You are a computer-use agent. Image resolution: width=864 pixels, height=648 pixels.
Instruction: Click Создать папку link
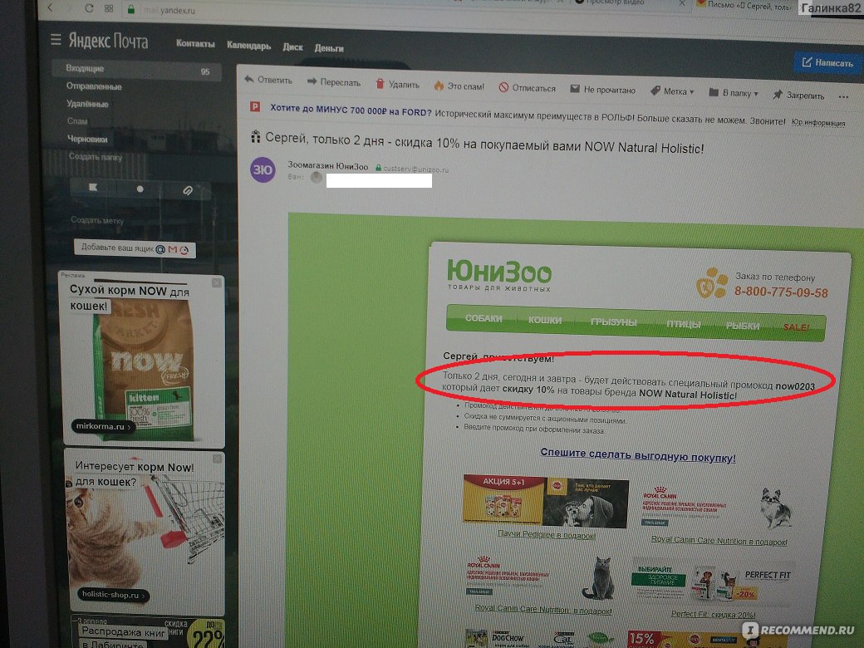96,157
